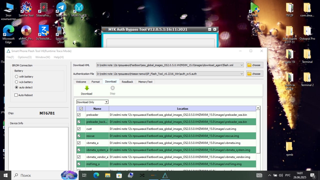This screenshot has height=180, width=320.
Task: Open the shell desktop shortcut
Action: point(254,10)
